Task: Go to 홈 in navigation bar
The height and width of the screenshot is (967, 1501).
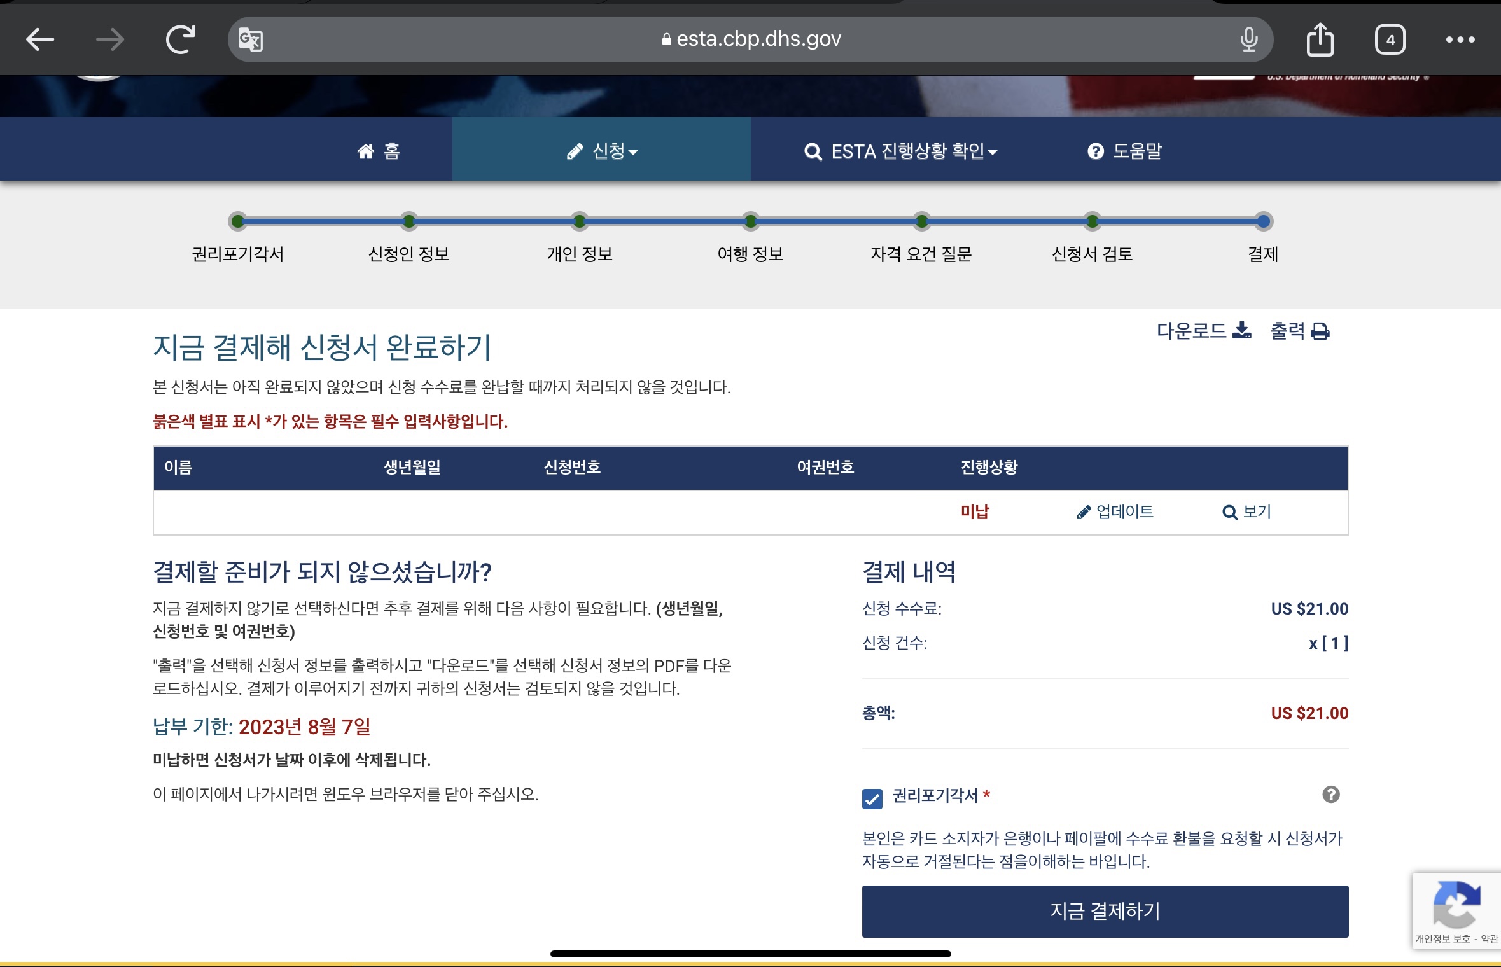Action: 379,151
